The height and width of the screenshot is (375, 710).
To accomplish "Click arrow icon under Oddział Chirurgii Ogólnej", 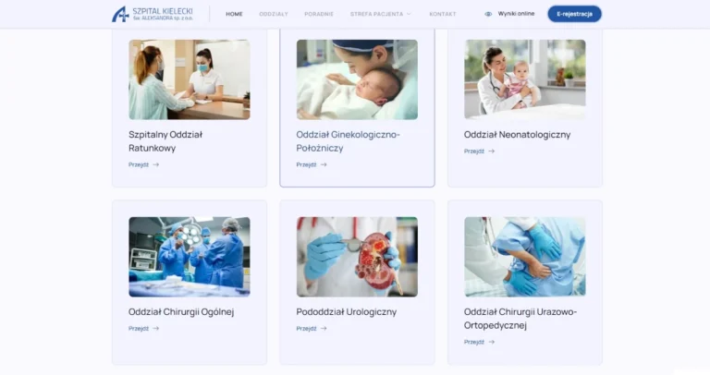I will [155, 329].
